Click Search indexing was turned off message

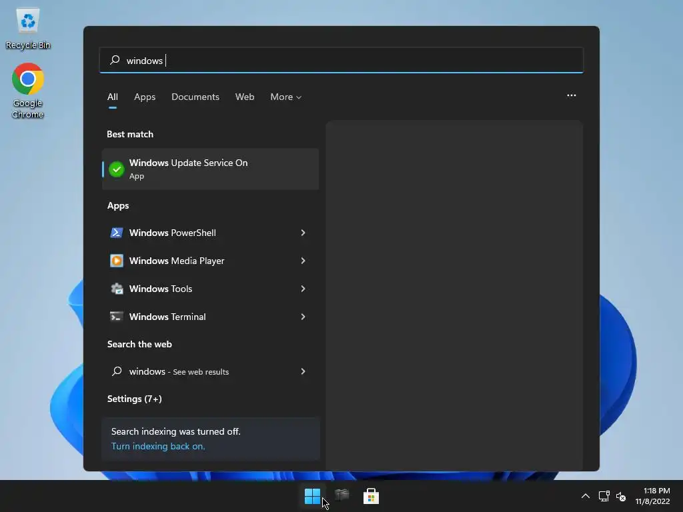click(x=175, y=431)
